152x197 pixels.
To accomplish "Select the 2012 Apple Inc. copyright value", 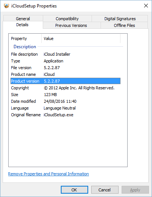I will point(79,88).
